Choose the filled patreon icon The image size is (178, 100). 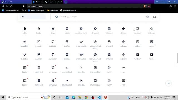pyautogui.click(x=39, y=55)
